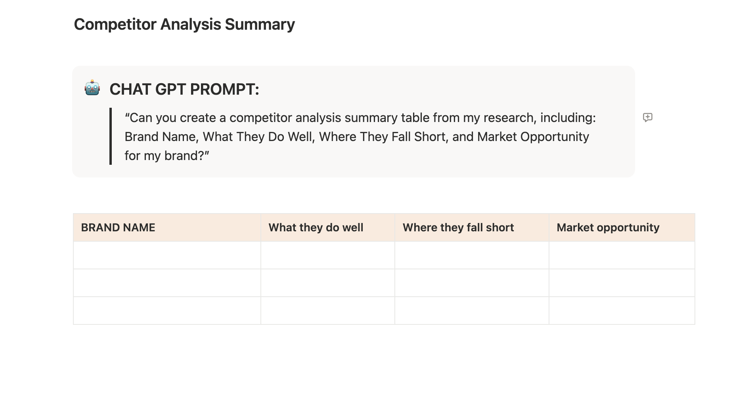The width and height of the screenshot is (750, 408).
Task: Click second row cell under Market opportunity
Action: [622, 283]
